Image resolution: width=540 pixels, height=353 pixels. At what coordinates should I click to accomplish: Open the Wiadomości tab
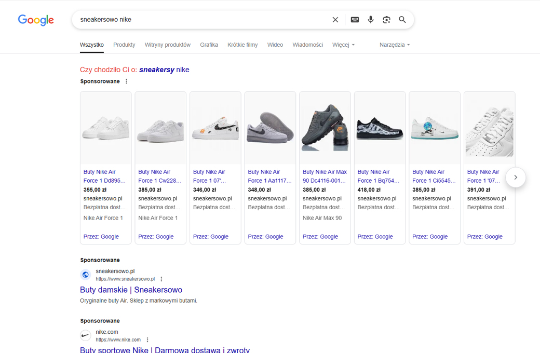tap(308, 45)
